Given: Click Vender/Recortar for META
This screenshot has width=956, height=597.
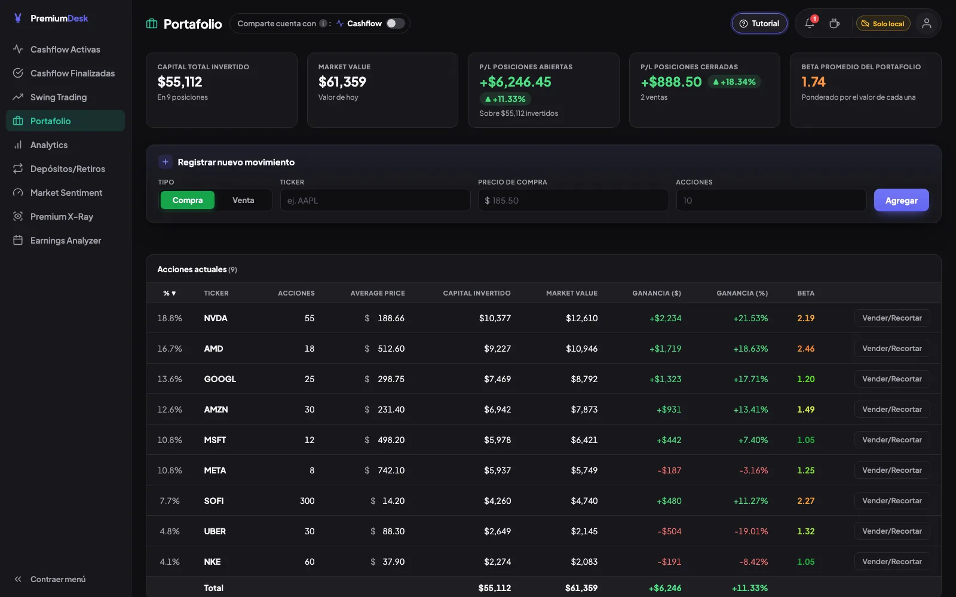Looking at the screenshot, I should click(x=892, y=470).
